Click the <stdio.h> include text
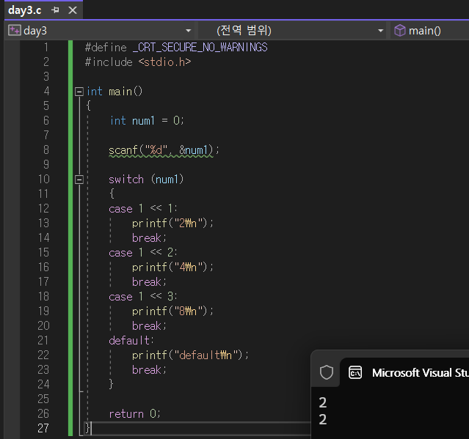 pos(165,62)
